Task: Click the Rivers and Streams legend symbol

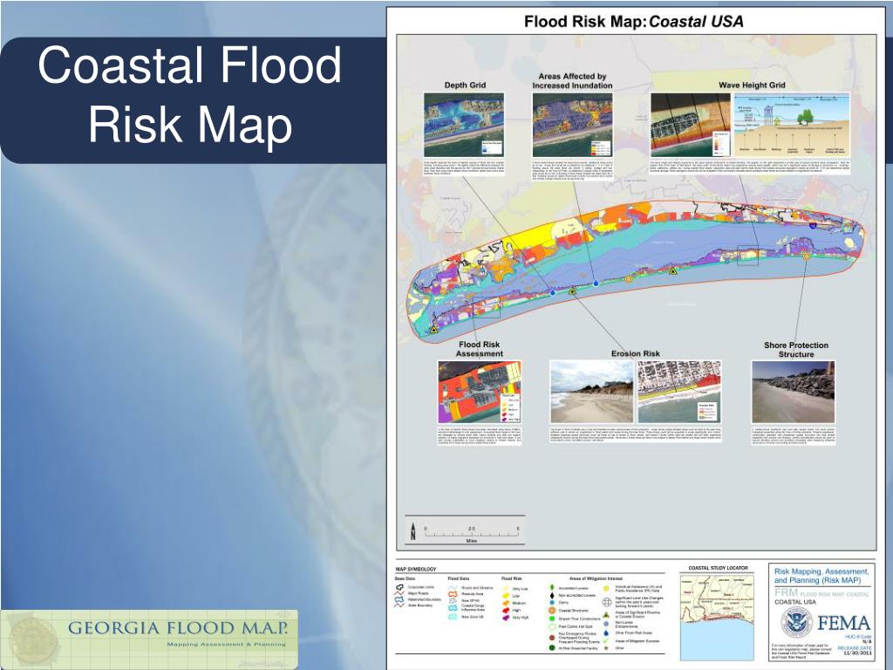Action: tap(453, 587)
